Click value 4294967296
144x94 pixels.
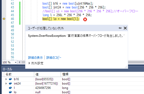click(43, 88)
